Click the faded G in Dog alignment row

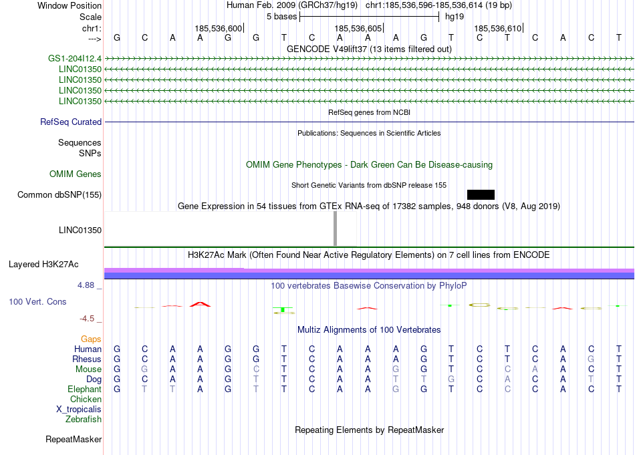click(451, 380)
